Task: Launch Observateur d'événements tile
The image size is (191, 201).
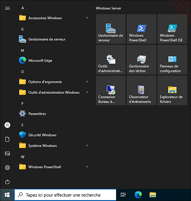Action: pos(141,90)
